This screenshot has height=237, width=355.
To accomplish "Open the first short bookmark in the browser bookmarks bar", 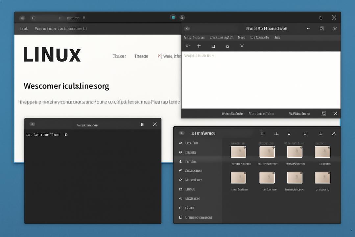I will 24,29.
